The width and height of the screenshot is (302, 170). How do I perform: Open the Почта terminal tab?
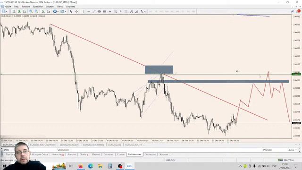pyautogui.click(x=84, y=154)
